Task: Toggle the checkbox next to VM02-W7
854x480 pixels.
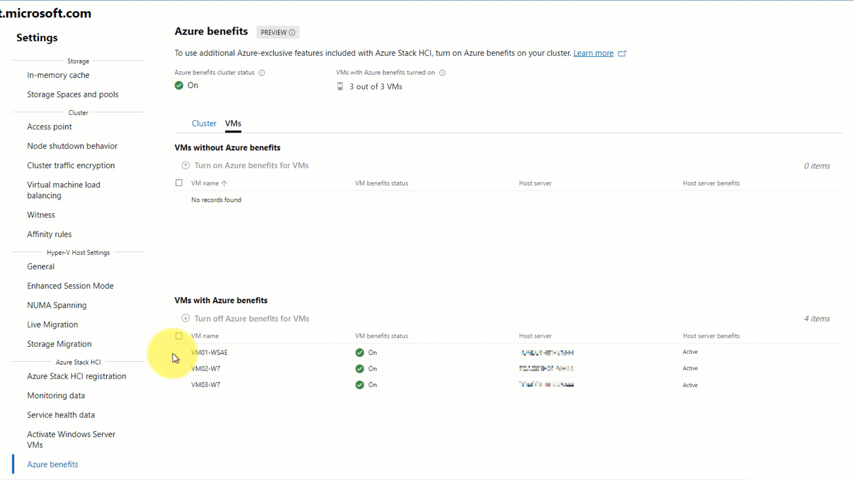Action: point(179,368)
